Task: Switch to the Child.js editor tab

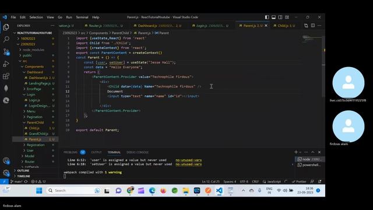Action: tap(284, 26)
